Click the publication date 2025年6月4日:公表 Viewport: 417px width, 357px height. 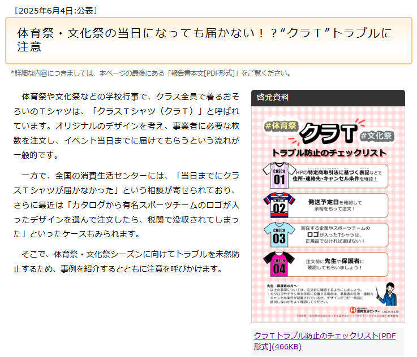56,11
